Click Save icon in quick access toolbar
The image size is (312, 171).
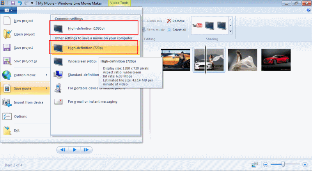pos(13,3)
